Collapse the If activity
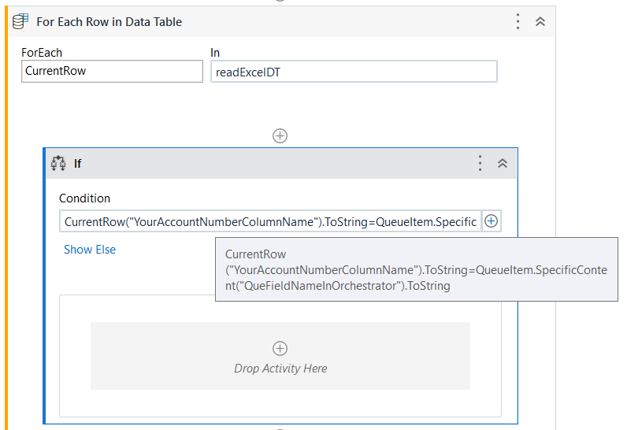 coord(503,164)
